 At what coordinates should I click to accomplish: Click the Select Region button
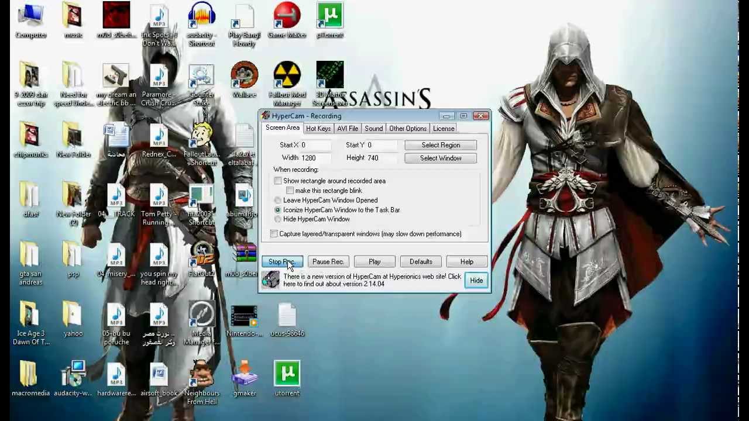pyautogui.click(x=441, y=145)
